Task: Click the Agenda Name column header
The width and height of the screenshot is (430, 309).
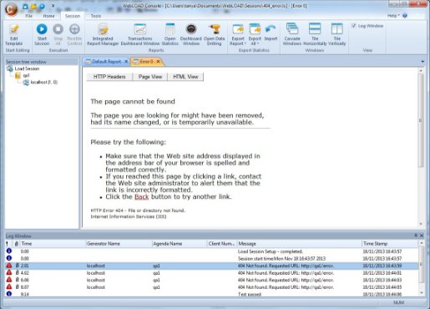Action: coord(180,244)
